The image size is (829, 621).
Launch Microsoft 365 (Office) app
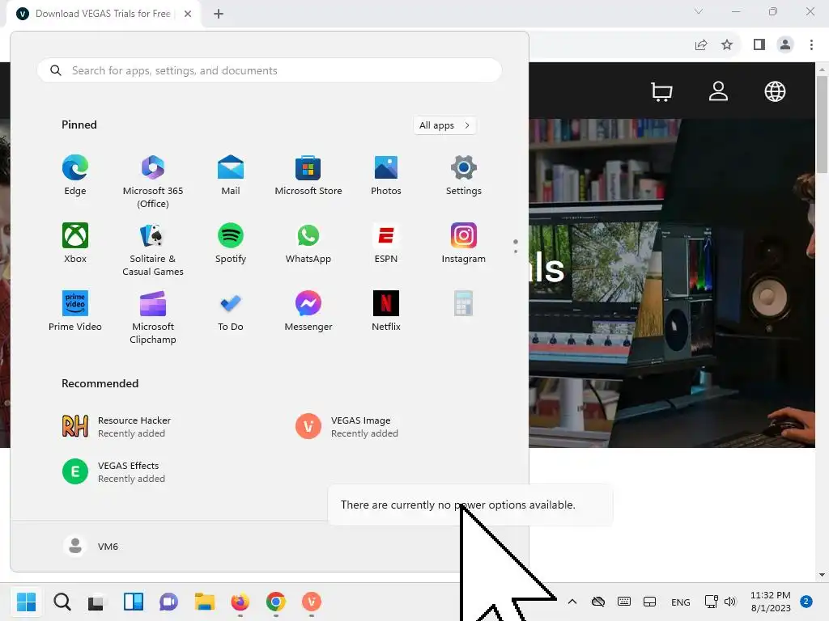(153, 182)
